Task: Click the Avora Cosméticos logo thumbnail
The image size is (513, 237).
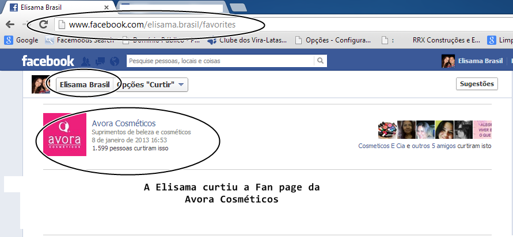Action: click(65, 134)
